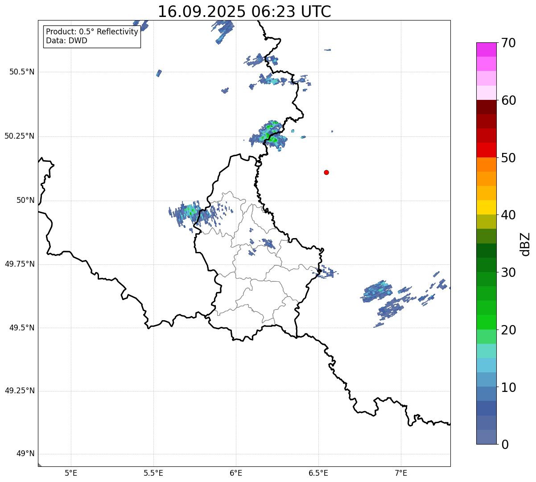The image size is (536, 482).
Task: Click the 5°E longitude label
Action: coord(71,473)
